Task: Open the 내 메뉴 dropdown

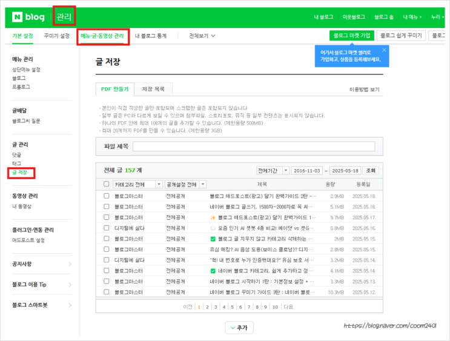Action: pos(412,17)
